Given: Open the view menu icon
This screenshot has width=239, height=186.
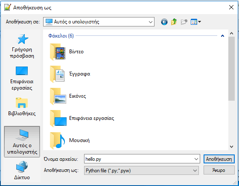Looking at the screenshot, I should (x=196, y=22).
